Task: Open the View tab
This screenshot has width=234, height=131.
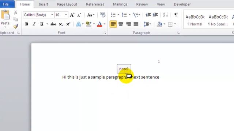Action: pyautogui.click(x=161, y=4)
